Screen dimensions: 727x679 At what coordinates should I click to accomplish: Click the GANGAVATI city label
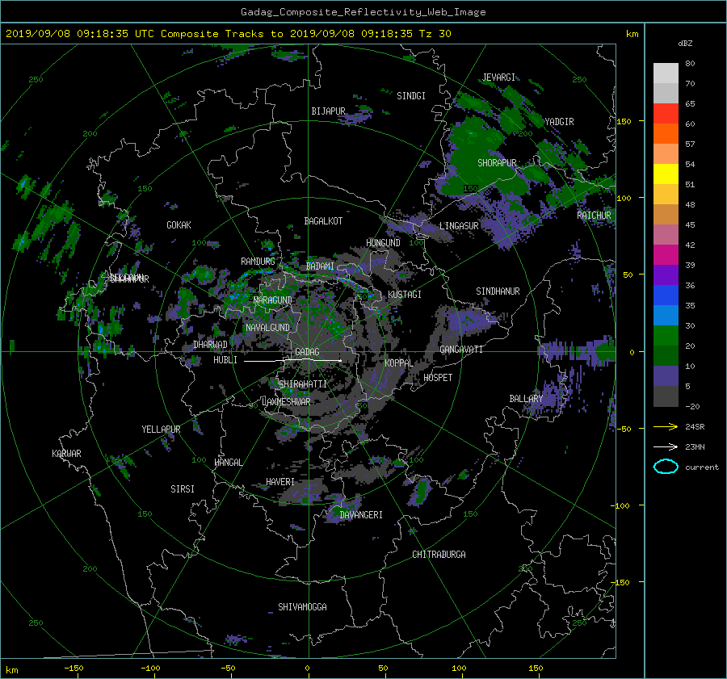[461, 350]
